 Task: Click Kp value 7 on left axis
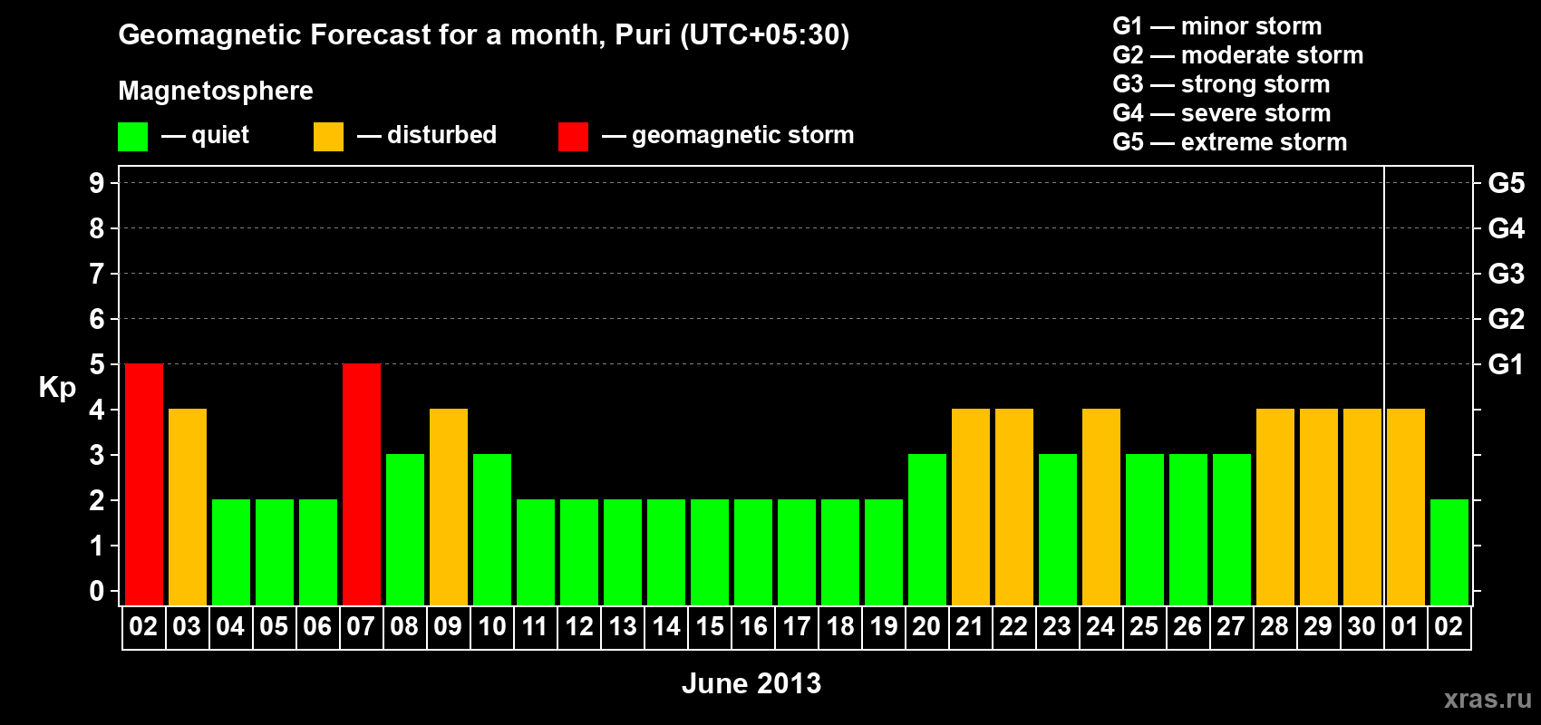[97, 274]
